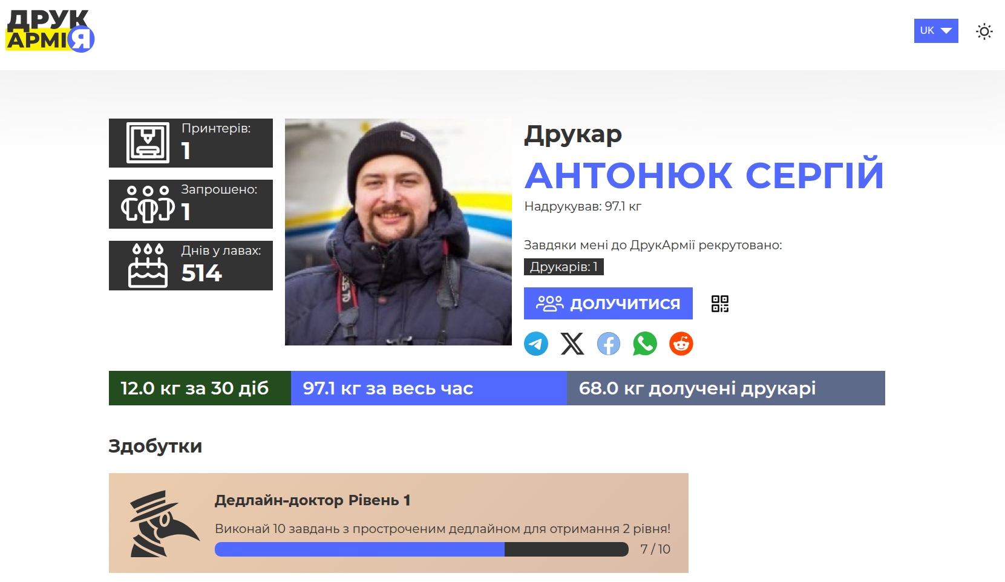Click the Дедлайн-доктор progress bar
Screen dimensions: 1005x582
click(x=422, y=549)
